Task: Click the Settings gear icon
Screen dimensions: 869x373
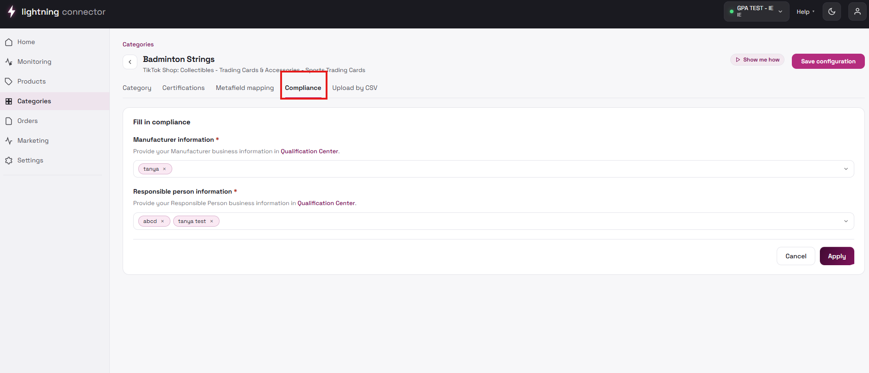Action: (x=9, y=161)
